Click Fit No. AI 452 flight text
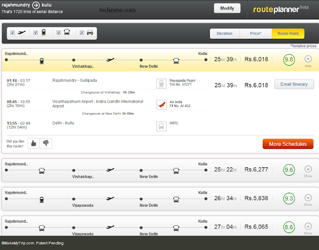Viewport: 319px width, 250px height. (x=180, y=106)
